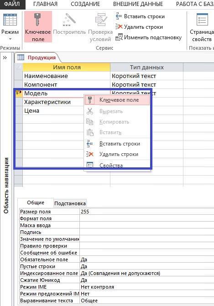Click the Маска ввода value field
This screenshot has height=306, width=214.
pos(147,225)
